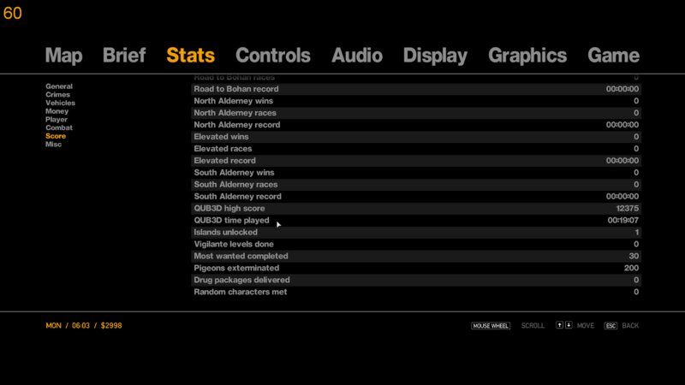685x385 pixels.
Task: Click the Elevated record row
Action: pos(416,161)
